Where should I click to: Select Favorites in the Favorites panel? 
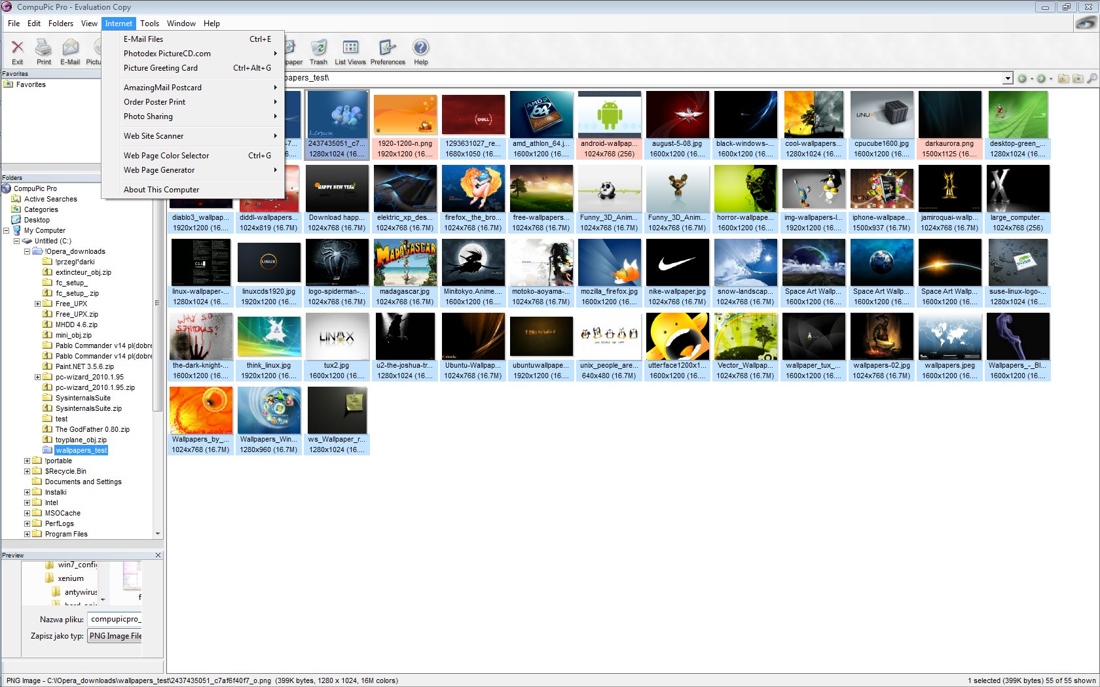pos(31,84)
